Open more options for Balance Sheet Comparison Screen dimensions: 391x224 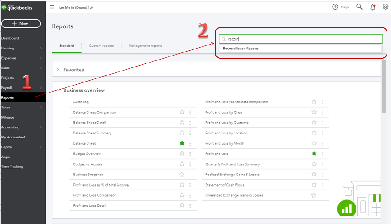pos(190,112)
